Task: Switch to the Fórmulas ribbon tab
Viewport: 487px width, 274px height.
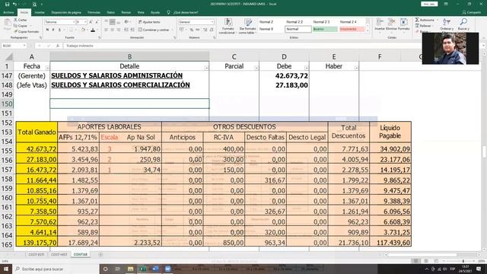Action: coord(94,12)
